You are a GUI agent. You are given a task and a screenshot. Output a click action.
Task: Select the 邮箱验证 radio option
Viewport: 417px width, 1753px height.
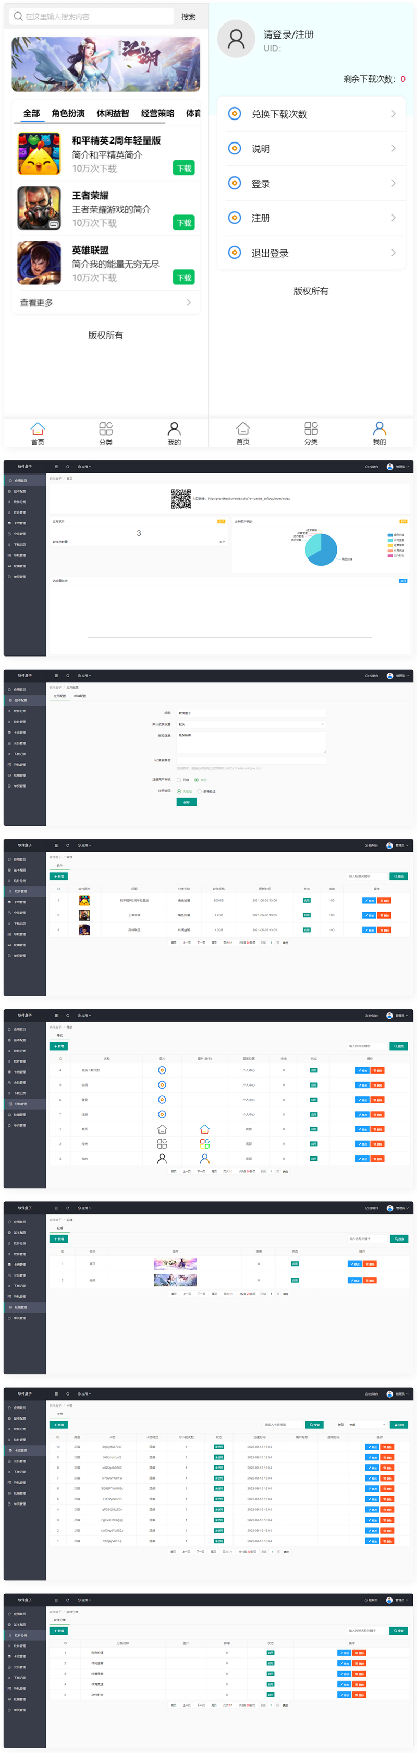[200, 792]
